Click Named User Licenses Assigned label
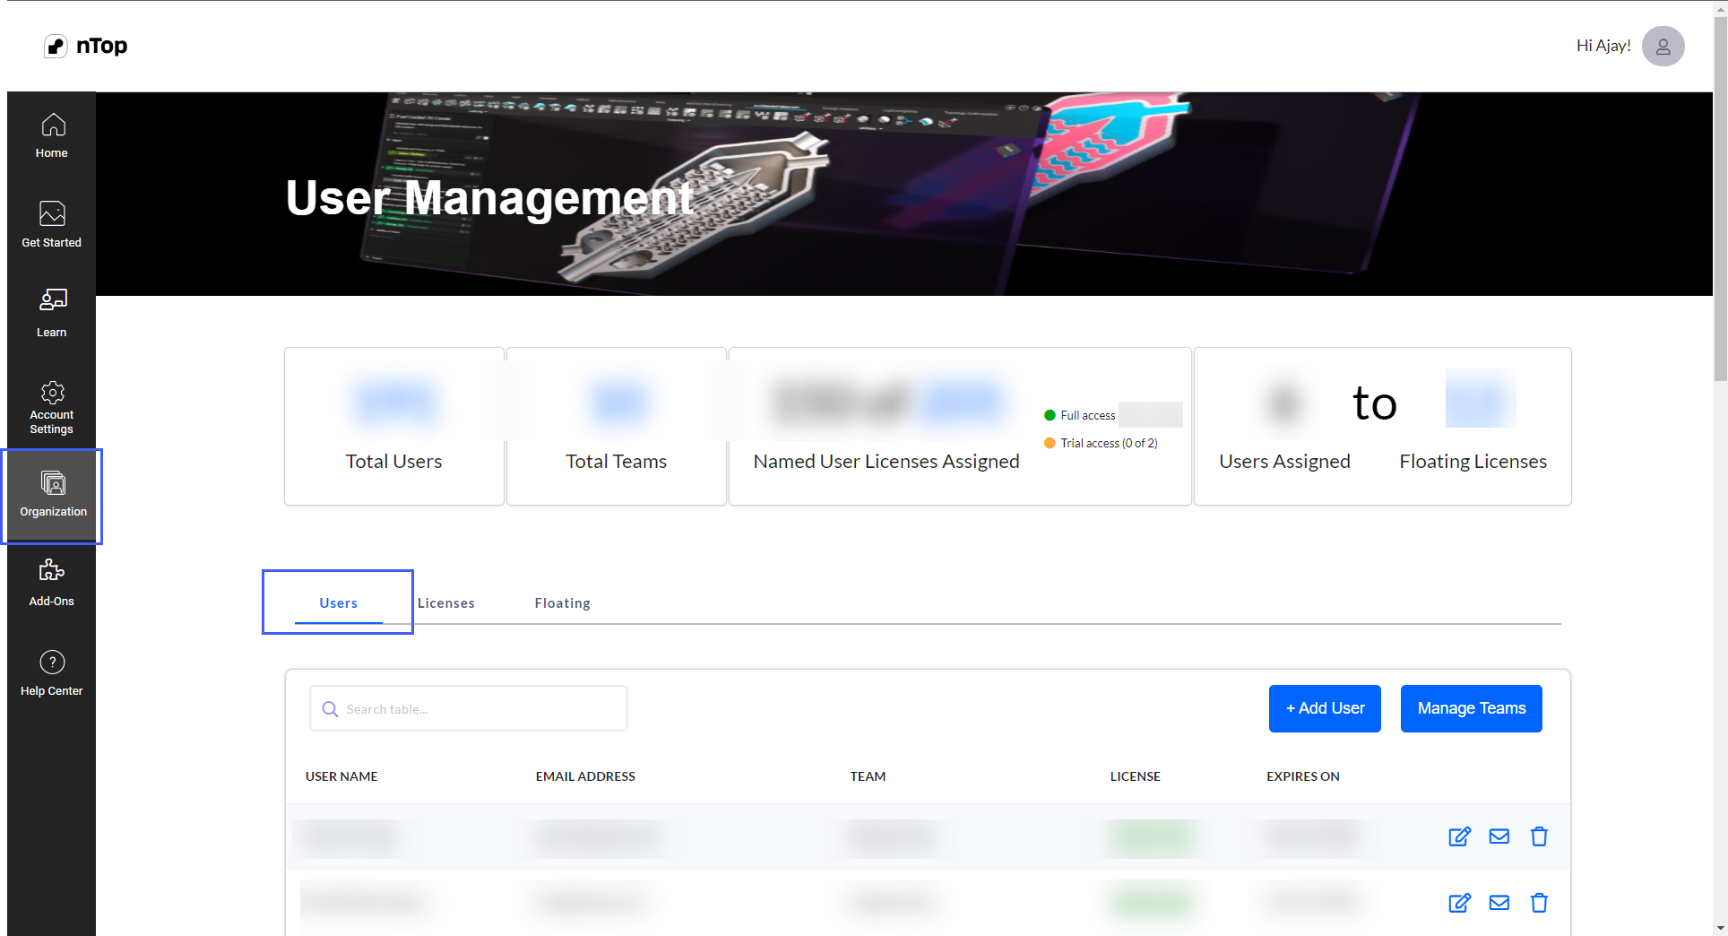1728x936 pixels. tap(886, 462)
